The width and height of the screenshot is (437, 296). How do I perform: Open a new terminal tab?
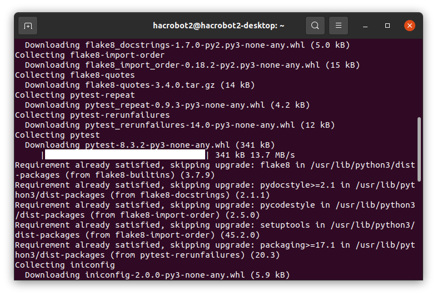[x=28, y=26]
